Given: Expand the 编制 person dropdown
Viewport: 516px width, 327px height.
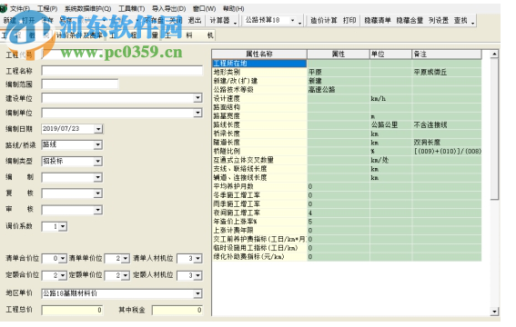Looking at the screenshot, I should (97, 177).
